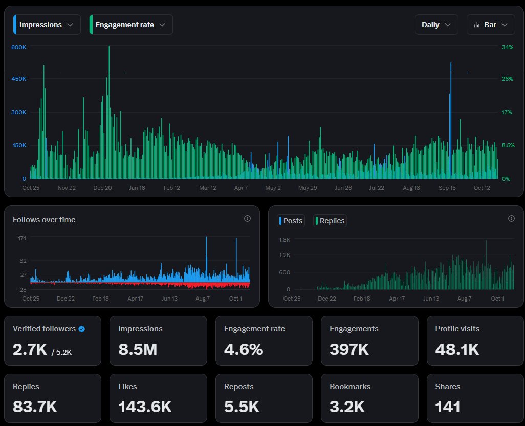Toggle the Posts series in chart
The height and width of the screenshot is (426, 525).
coord(291,221)
